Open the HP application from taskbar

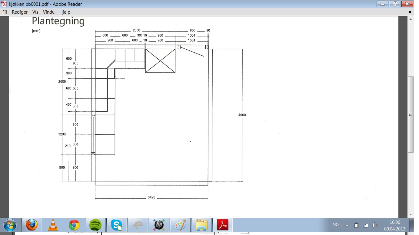pyautogui.click(x=159, y=225)
